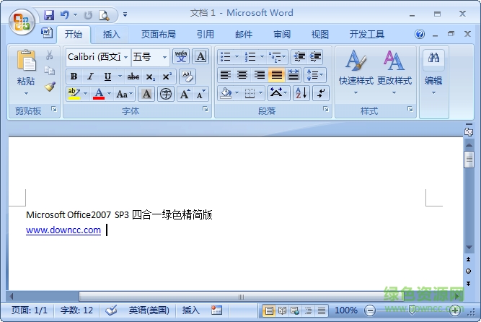Save the document from Quick Access
This screenshot has width=481, height=322.
point(49,14)
